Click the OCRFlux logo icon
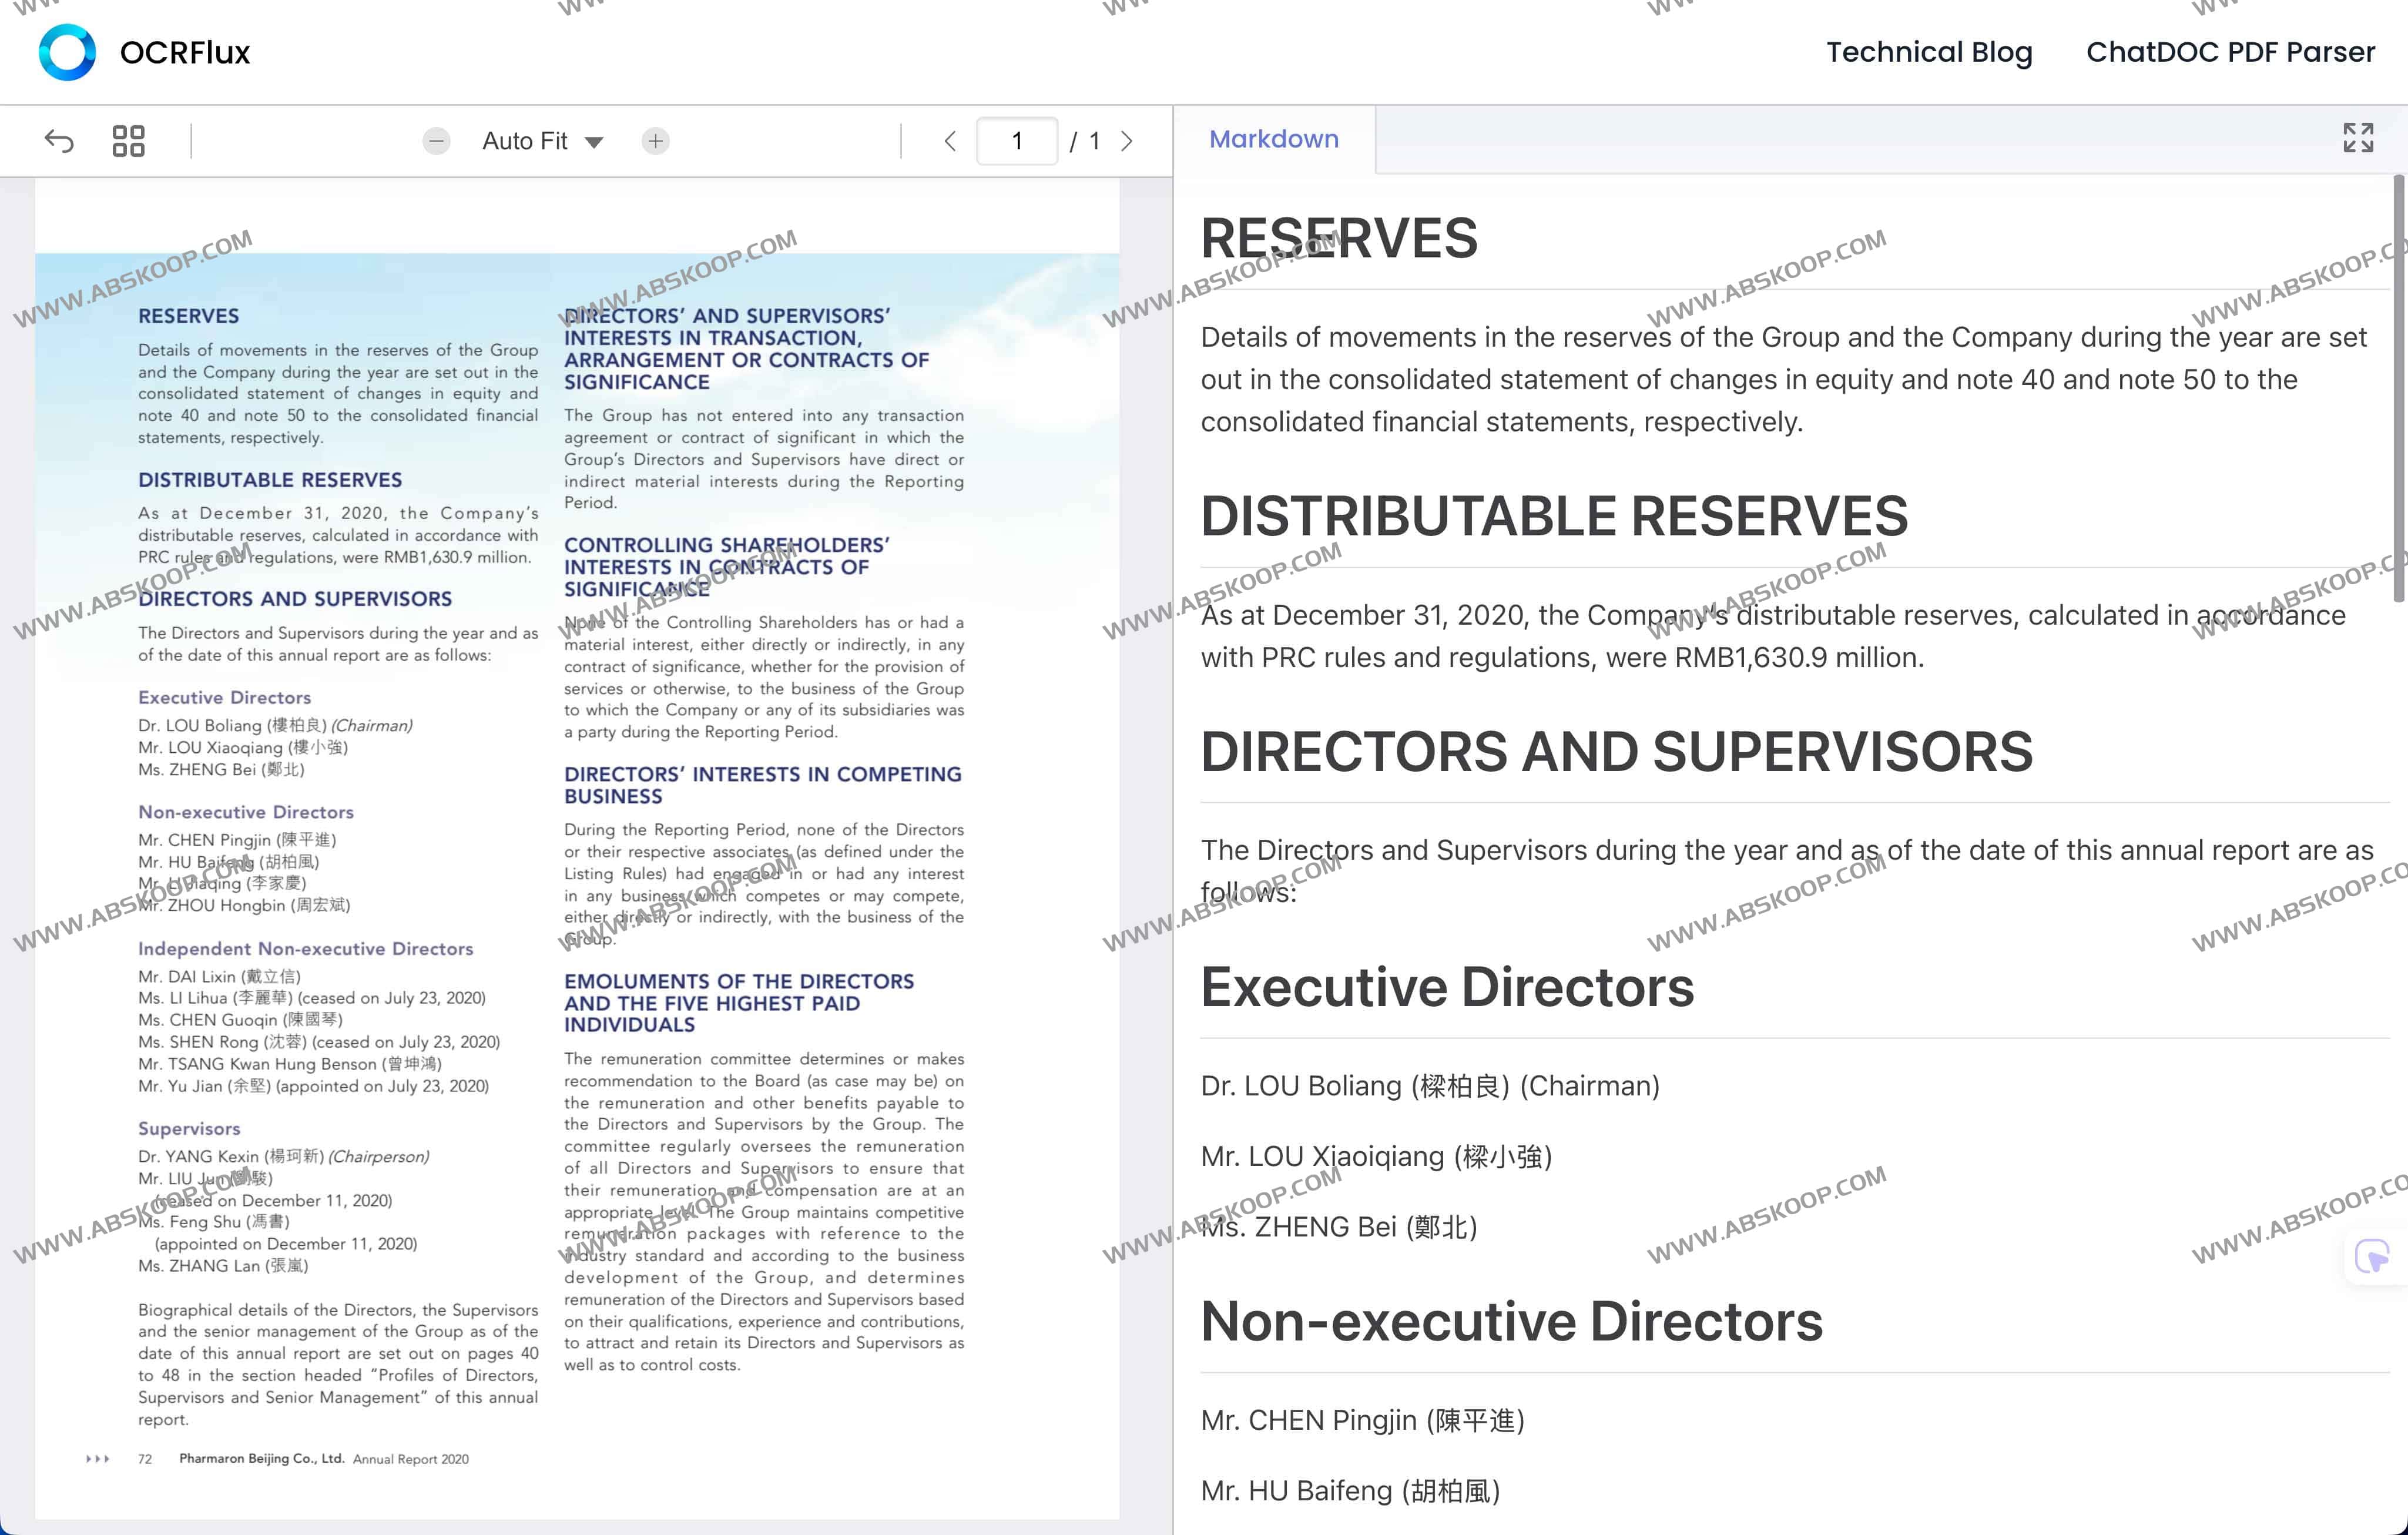The image size is (2408, 1535). [x=67, y=52]
